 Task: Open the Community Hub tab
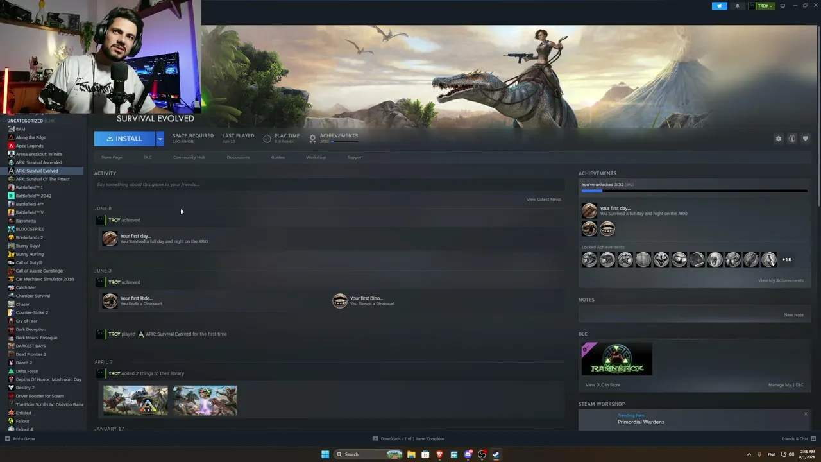coord(189,157)
